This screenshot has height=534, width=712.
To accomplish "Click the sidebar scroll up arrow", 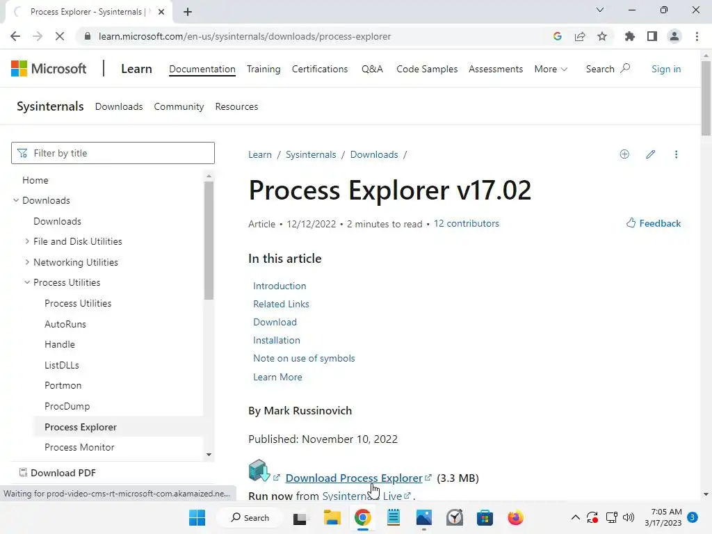I will (x=209, y=176).
